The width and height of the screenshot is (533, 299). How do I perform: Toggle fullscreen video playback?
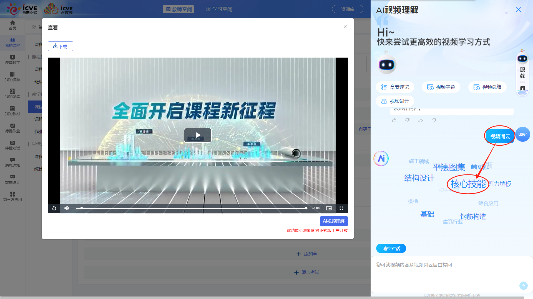point(341,208)
